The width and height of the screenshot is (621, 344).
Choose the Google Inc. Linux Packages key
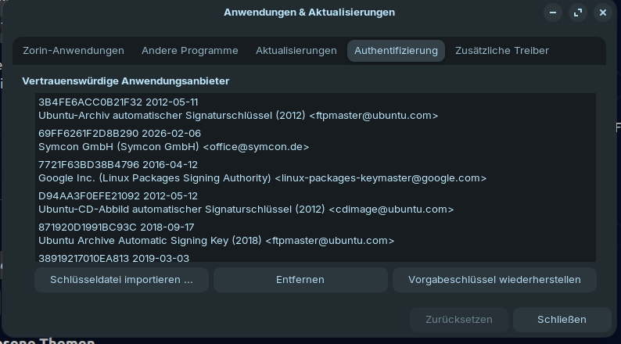[262, 171]
